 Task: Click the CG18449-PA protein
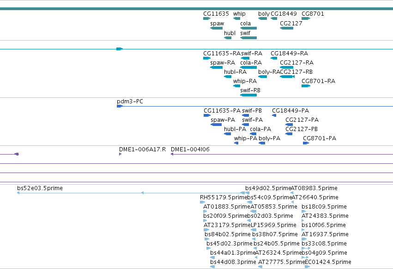pyautogui.click(x=274, y=115)
